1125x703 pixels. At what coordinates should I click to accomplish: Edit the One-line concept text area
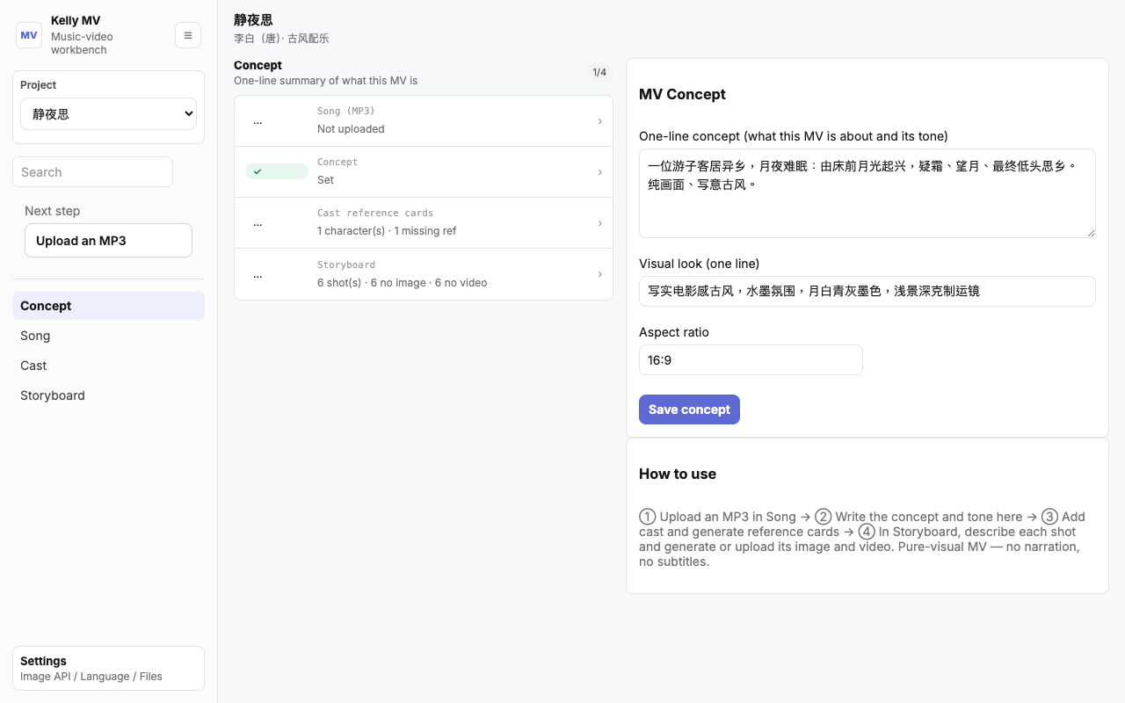tap(867, 193)
